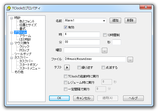Select 色とフォント in the tree
The height and width of the screenshot is (112, 159).
(27, 21)
